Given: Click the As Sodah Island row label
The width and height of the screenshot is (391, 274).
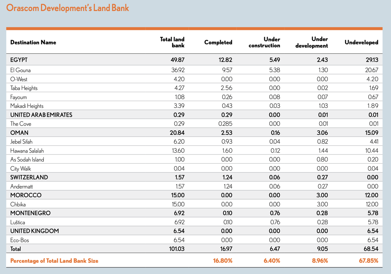Looking at the screenshot, I should [27, 160].
